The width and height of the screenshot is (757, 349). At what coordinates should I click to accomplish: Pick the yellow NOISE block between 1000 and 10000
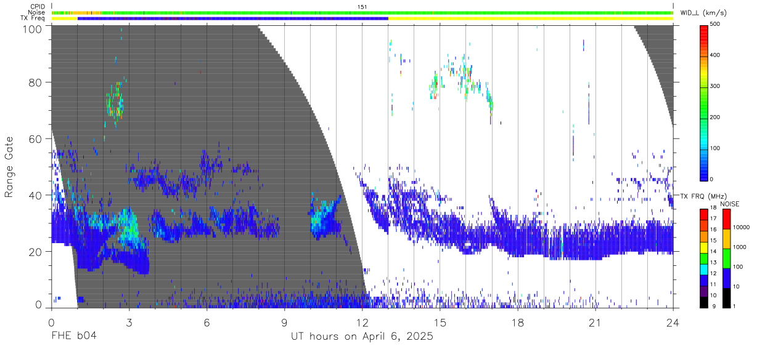click(x=727, y=238)
